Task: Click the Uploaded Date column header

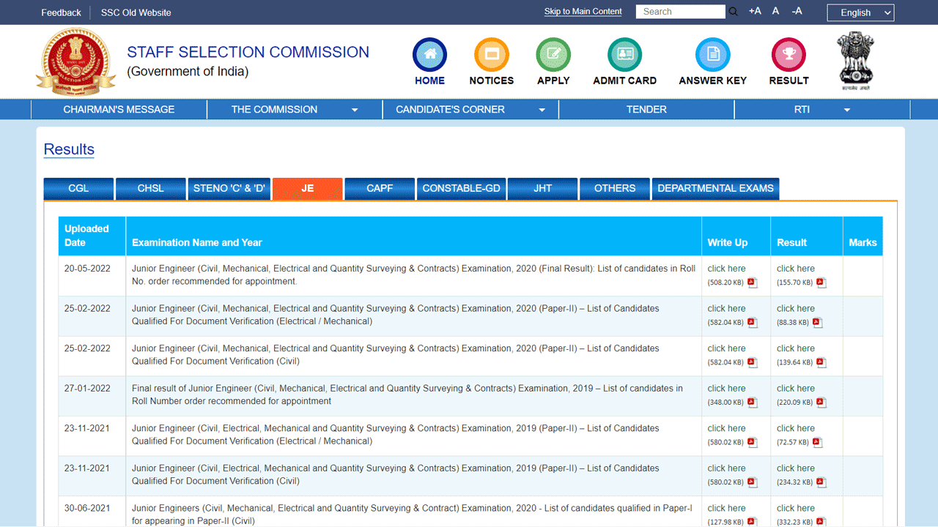Action: pos(92,236)
